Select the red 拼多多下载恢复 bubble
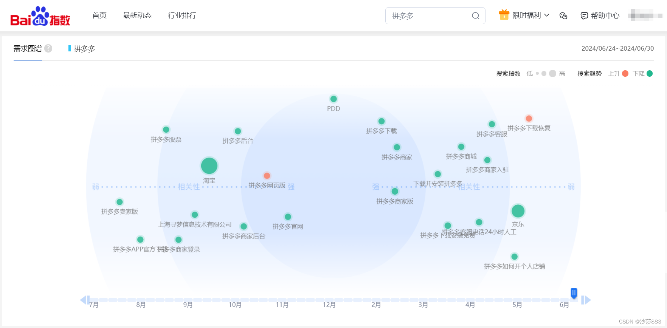667x328 pixels. coord(529,118)
